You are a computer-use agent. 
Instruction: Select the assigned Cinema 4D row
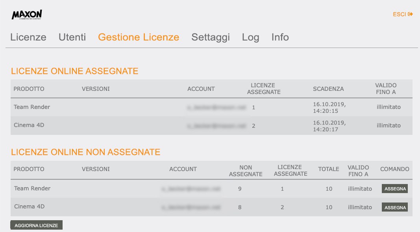[x=211, y=126]
